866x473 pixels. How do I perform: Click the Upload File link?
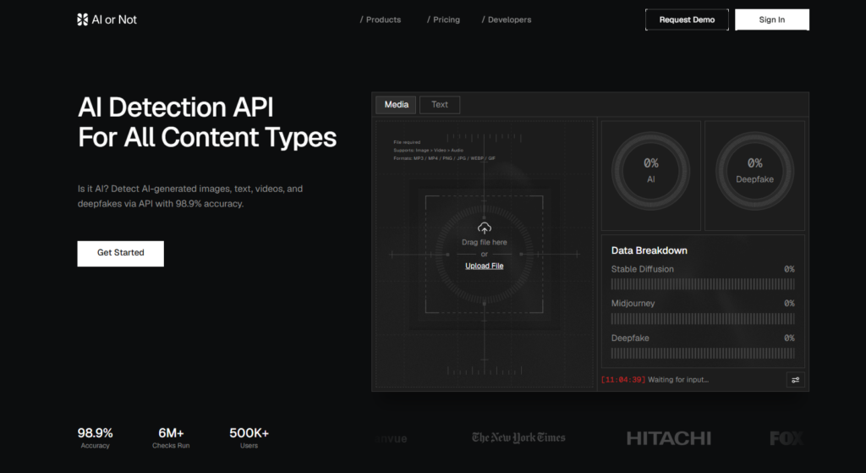point(485,266)
